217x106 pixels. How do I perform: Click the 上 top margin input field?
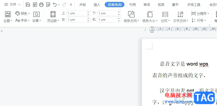tap(79, 13)
